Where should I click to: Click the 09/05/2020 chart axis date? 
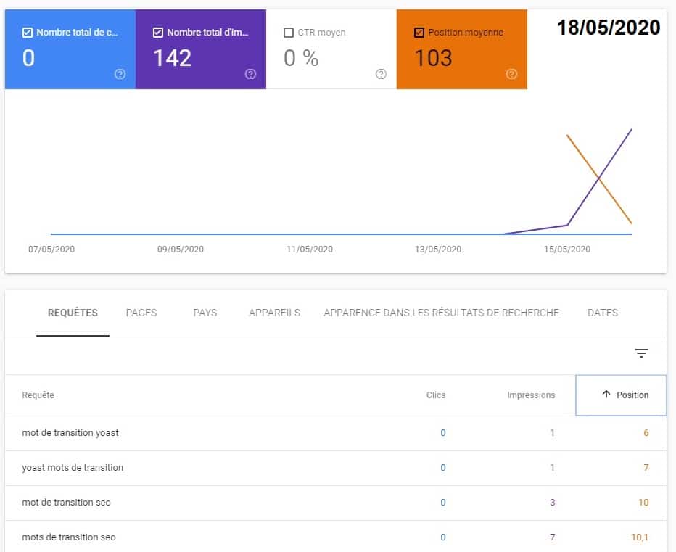pyautogui.click(x=180, y=250)
